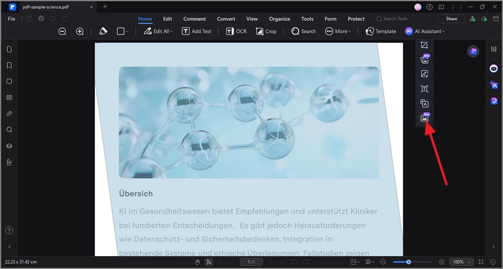Image resolution: width=503 pixels, height=269 pixels.
Task: Open the signatures panel
Action: pyautogui.click(x=9, y=162)
